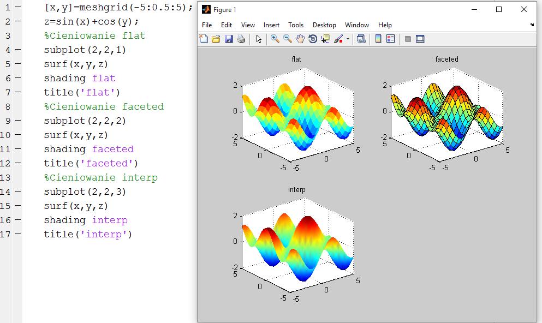Click the subplot(2,2,3) code line

pos(85,192)
